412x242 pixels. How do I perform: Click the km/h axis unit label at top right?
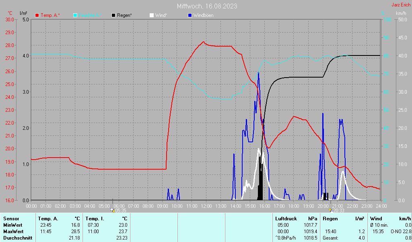(401, 13)
